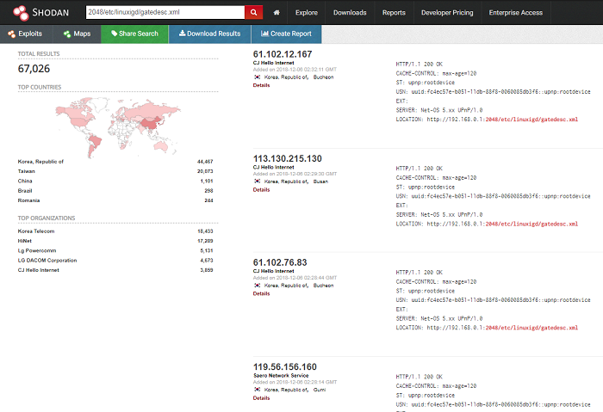Image resolution: width=603 pixels, height=412 pixels.
Task: Open host 61.102.12.167
Action: coord(283,54)
